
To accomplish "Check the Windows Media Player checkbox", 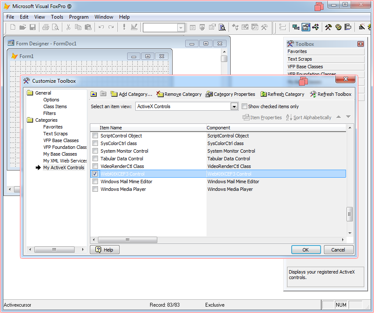I will [x=95, y=189].
